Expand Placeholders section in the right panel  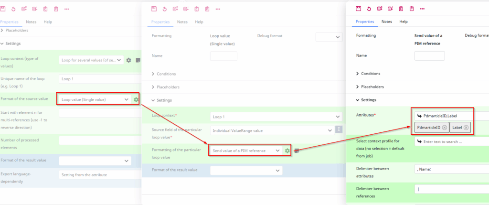[x=370, y=87]
